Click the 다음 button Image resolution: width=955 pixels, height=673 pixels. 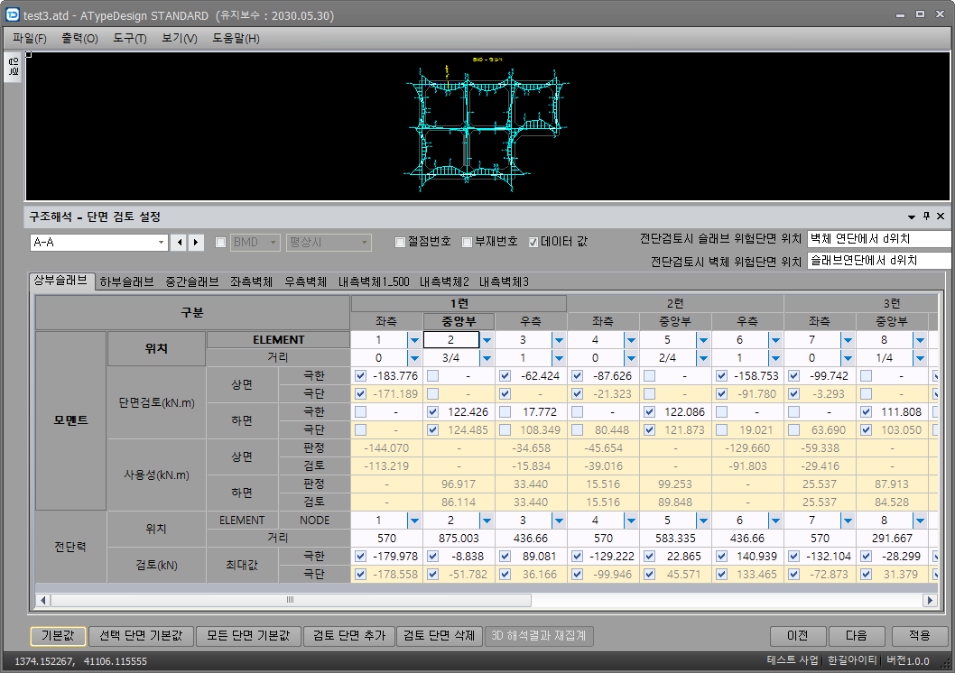pos(857,636)
